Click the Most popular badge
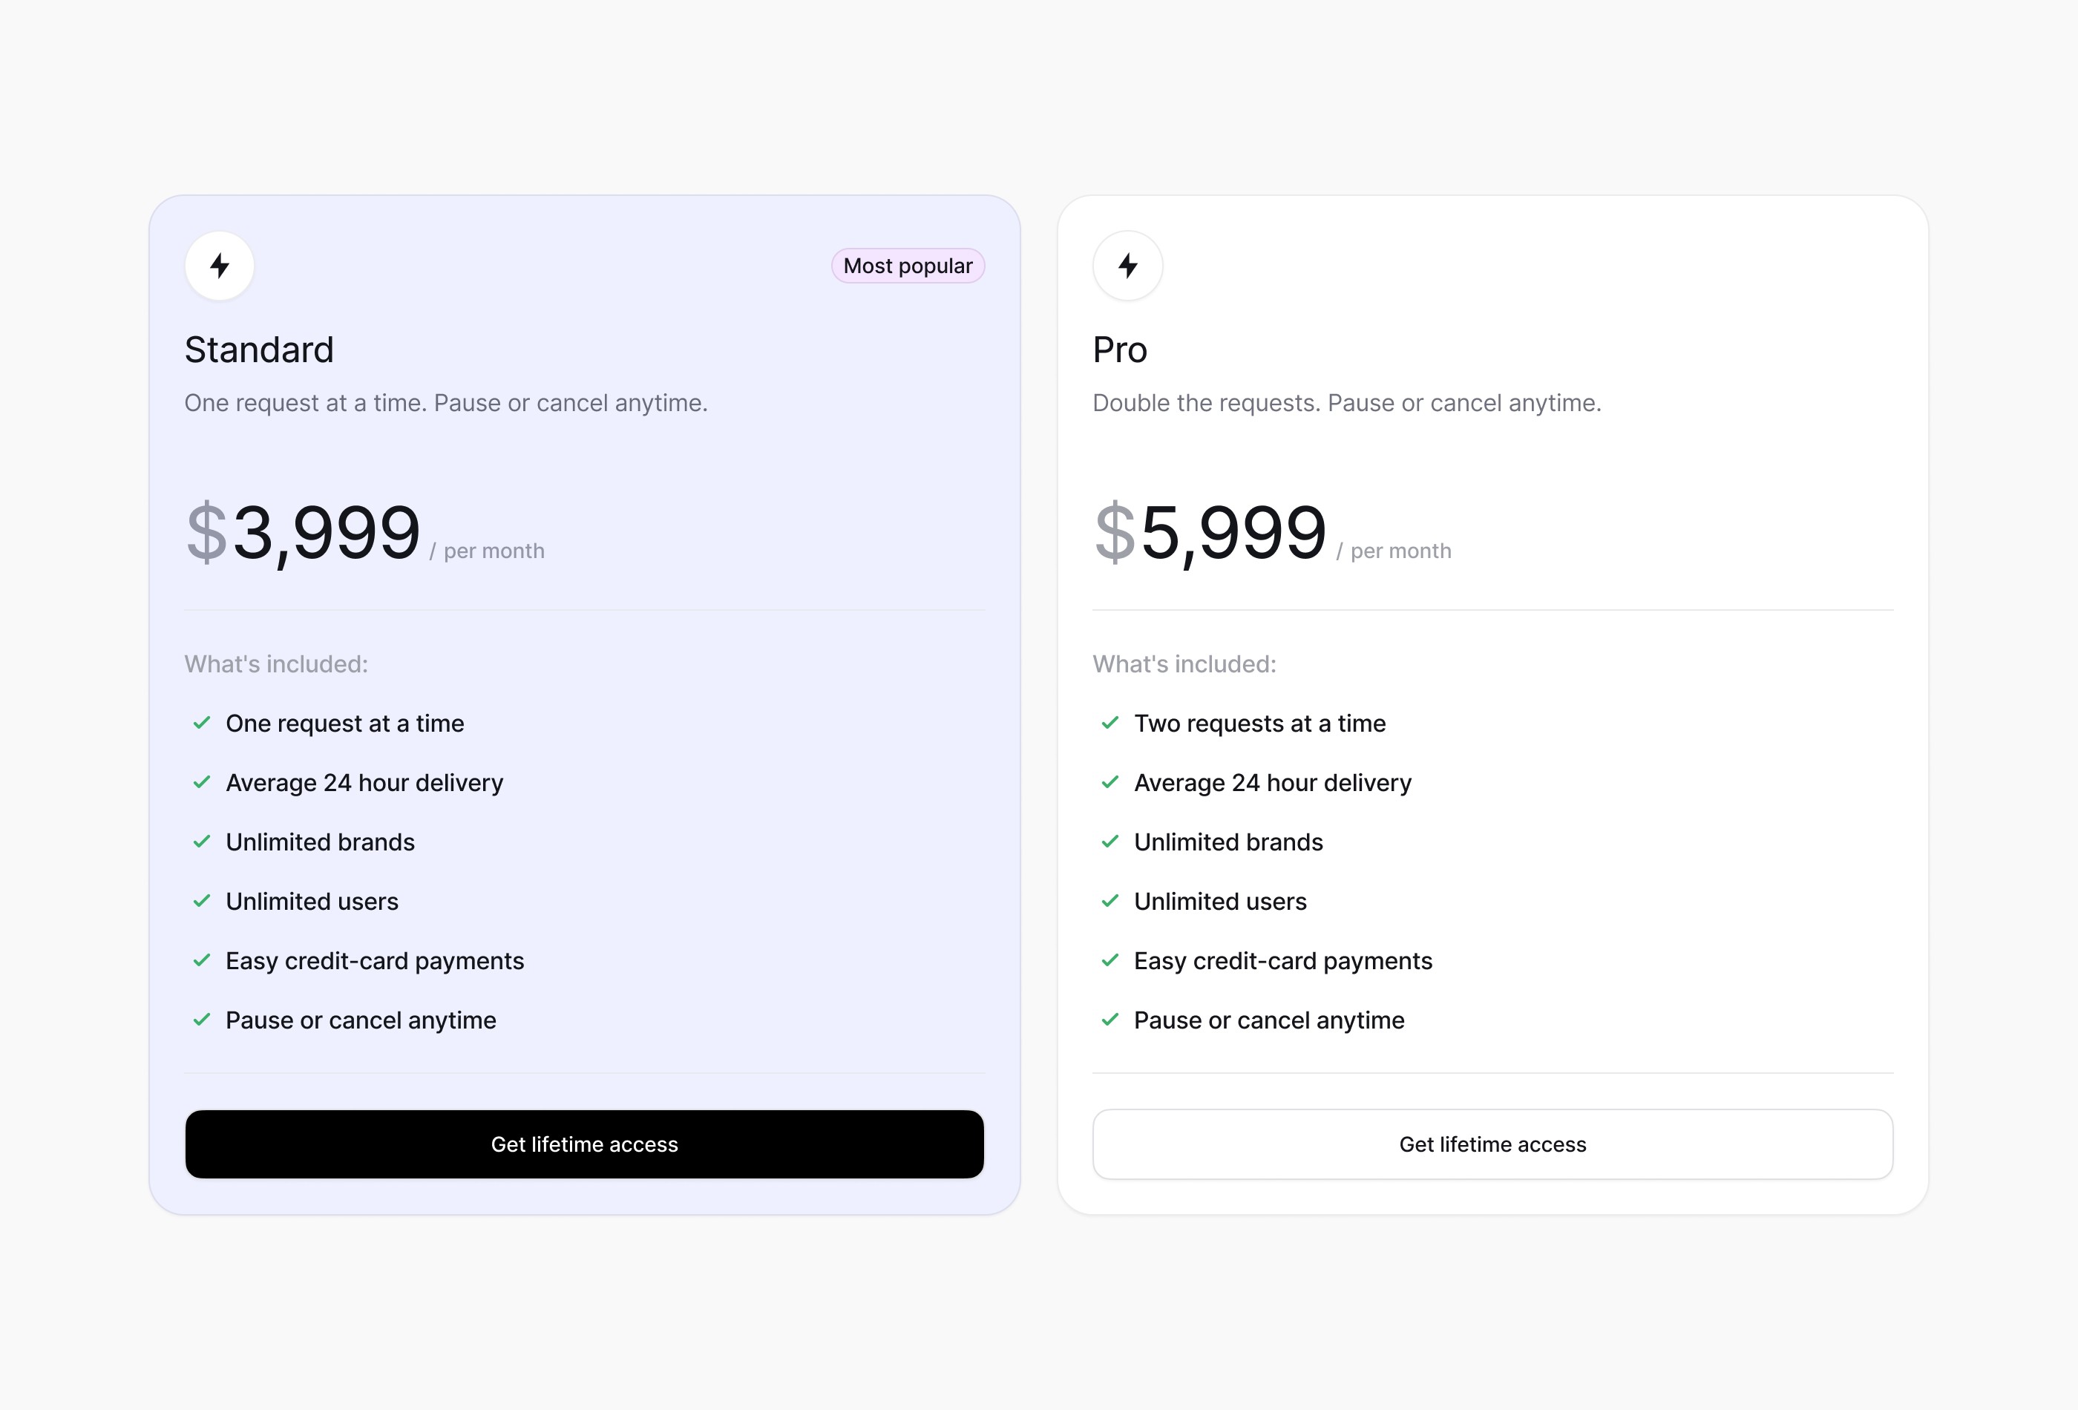Screen dimensions: 2078x1410 pos(908,266)
